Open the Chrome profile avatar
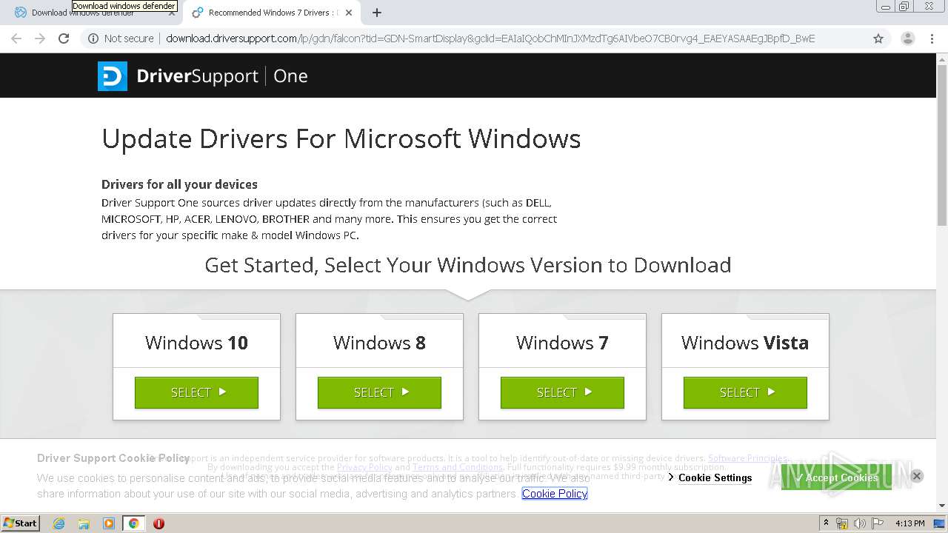The image size is (948, 533). (907, 38)
